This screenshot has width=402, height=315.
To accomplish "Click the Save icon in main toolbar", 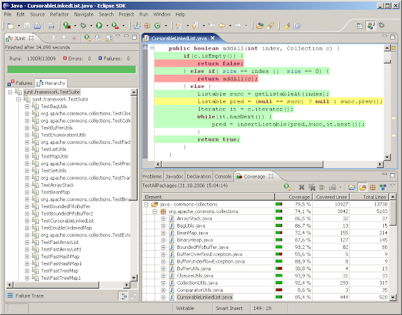I will coord(27,25).
